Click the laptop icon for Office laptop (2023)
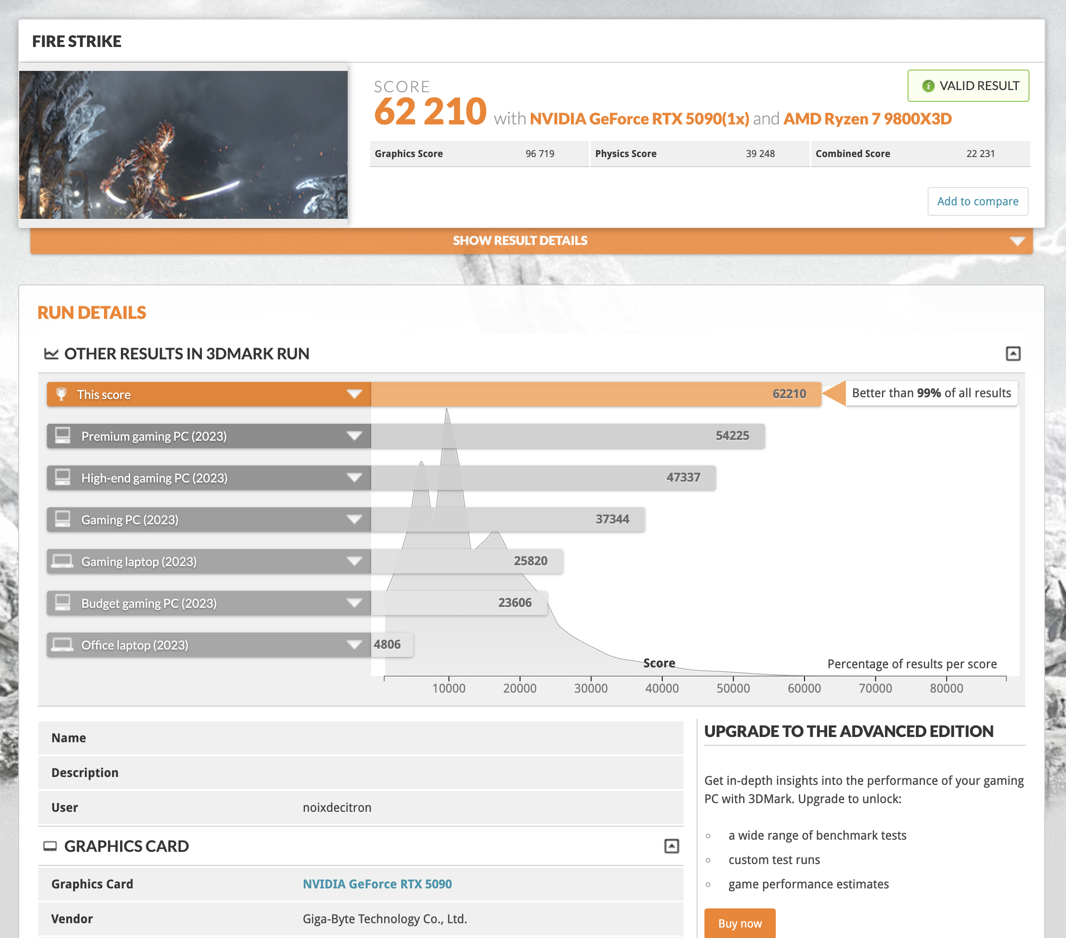The width and height of the screenshot is (1066, 938). tap(63, 644)
